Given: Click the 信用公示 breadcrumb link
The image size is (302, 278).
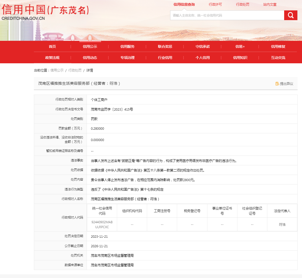Looking at the screenshot, I should tap(57, 70).
